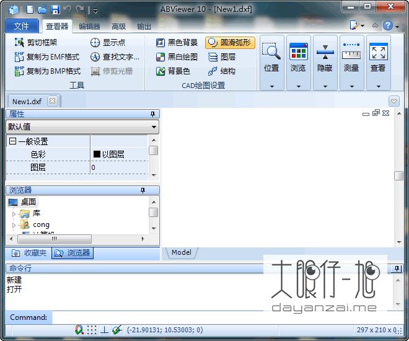This screenshot has width=409, height=341.
Task: Expand the 位置 group dropdown arrow
Action: 272,86
